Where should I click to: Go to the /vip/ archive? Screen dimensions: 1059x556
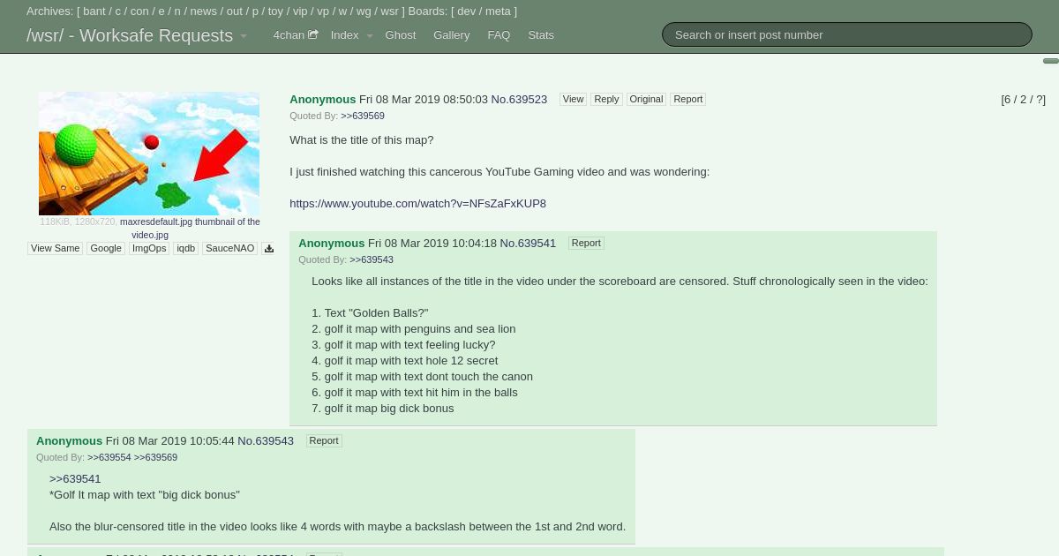pos(300,11)
